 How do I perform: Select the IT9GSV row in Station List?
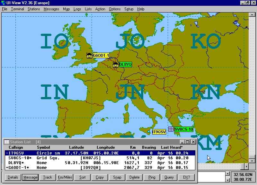click(100, 153)
